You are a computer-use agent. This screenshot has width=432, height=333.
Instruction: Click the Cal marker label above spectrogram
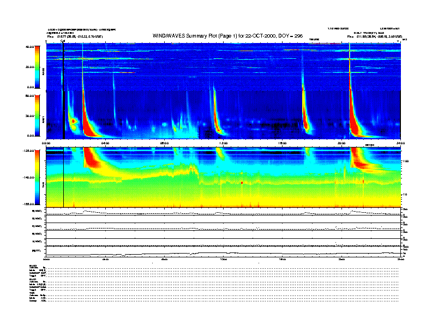pos(63,41)
